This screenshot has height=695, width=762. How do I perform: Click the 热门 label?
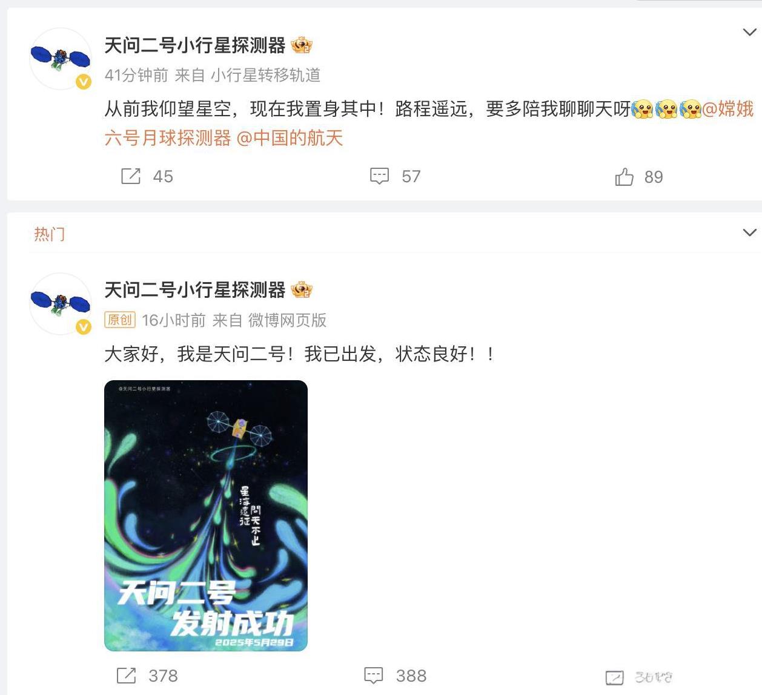(49, 234)
